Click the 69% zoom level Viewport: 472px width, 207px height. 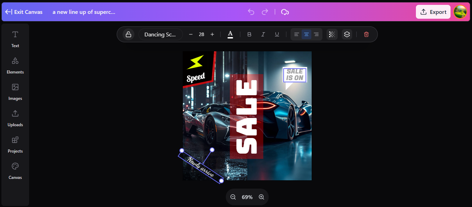pyautogui.click(x=247, y=197)
